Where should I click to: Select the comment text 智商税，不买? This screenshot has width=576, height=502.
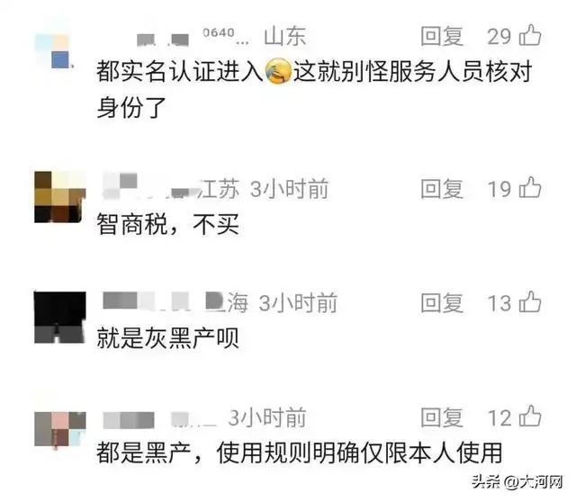[x=168, y=224]
